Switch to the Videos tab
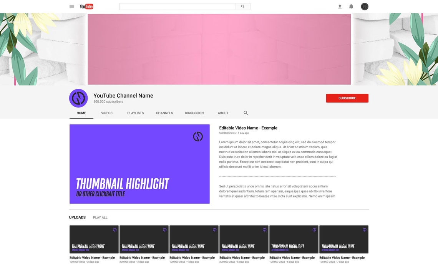 (107, 113)
